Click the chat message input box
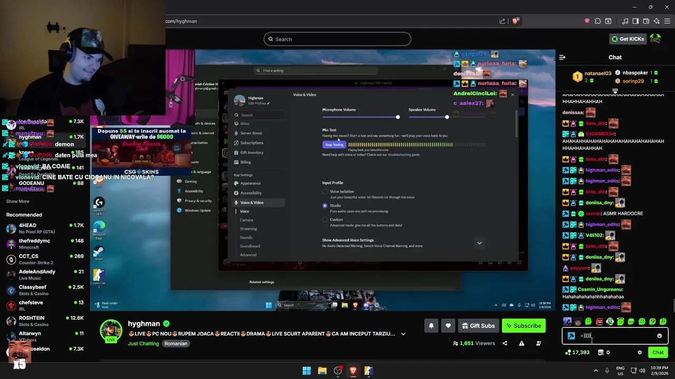The height and width of the screenshot is (379, 675). tap(615, 336)
